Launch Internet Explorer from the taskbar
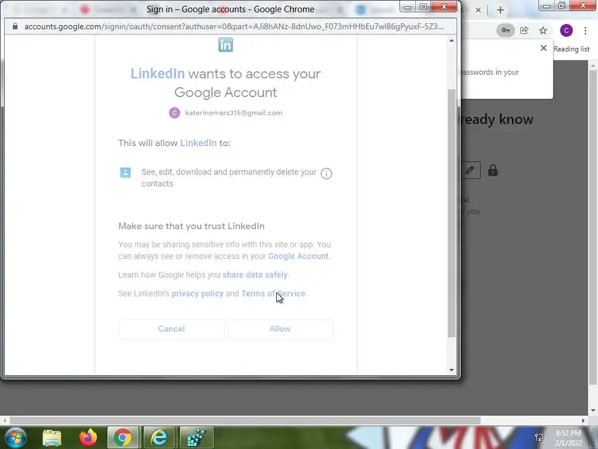This screenshot has width=598, height=449. point(159,437)
